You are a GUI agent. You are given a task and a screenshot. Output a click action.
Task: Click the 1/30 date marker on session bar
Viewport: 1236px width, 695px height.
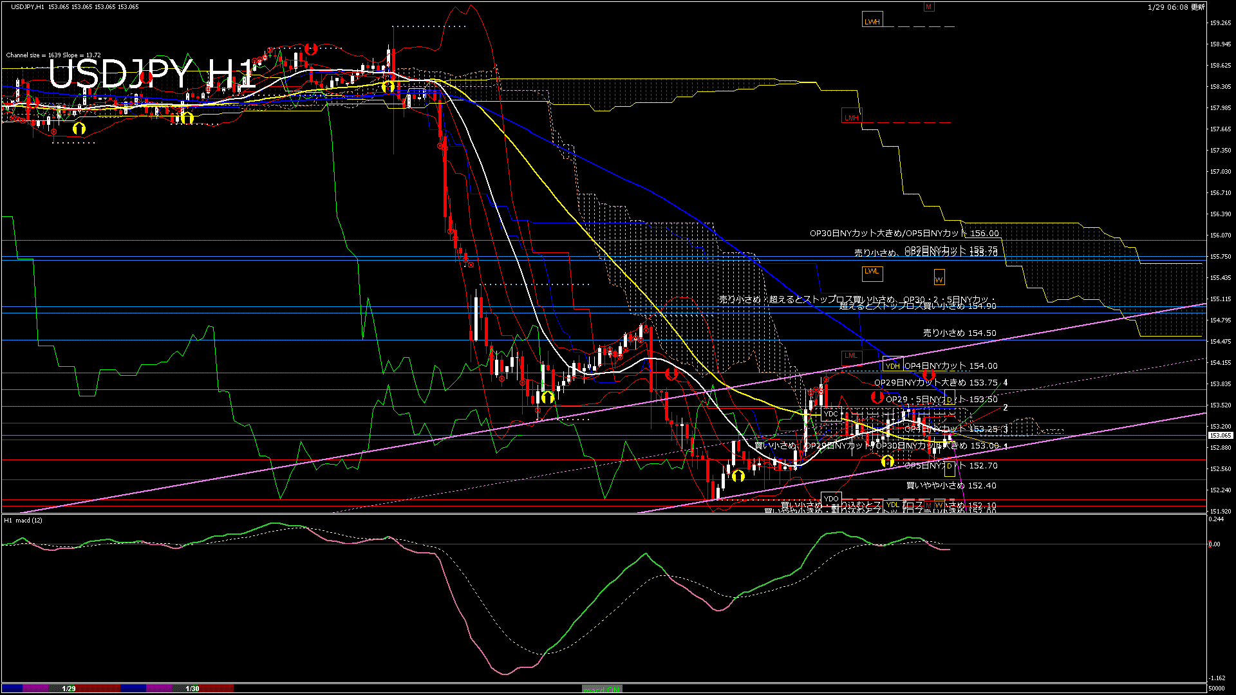192,689
